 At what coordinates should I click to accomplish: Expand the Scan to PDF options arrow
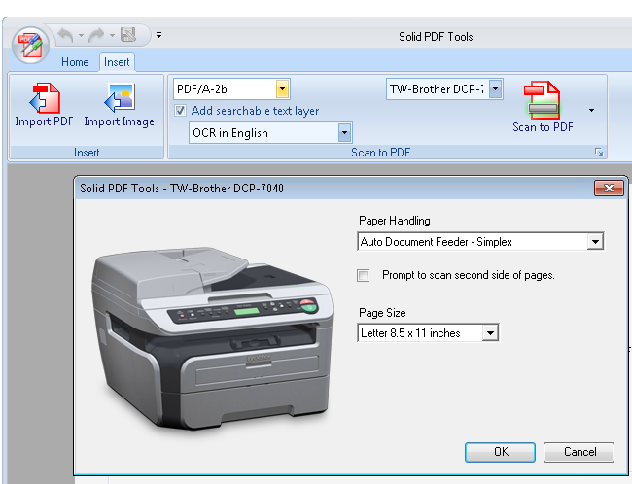pos(591,110)
